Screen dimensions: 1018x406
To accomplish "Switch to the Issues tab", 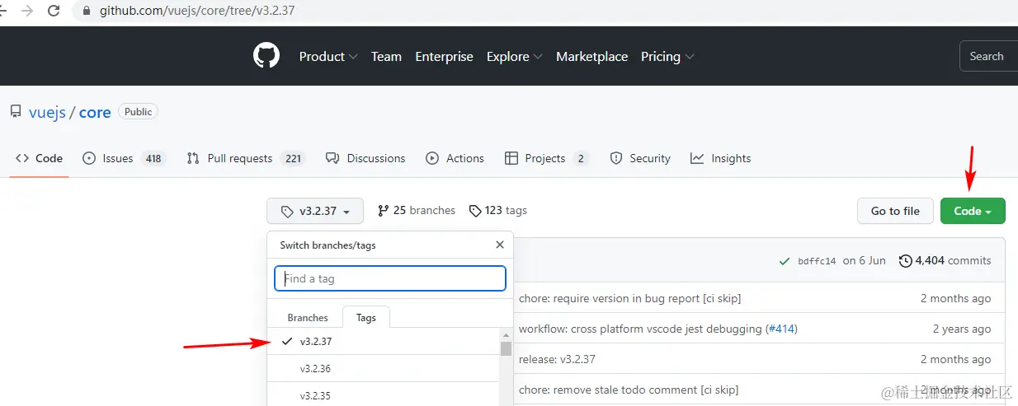I will pyautogui.click(x=124, y=158).
